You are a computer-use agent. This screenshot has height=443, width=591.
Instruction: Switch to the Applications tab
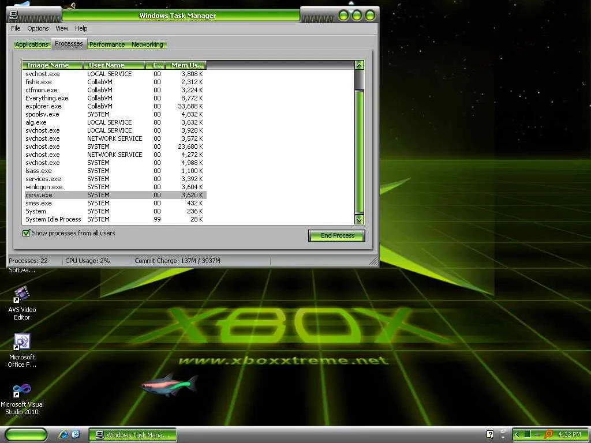pos(32,44)
